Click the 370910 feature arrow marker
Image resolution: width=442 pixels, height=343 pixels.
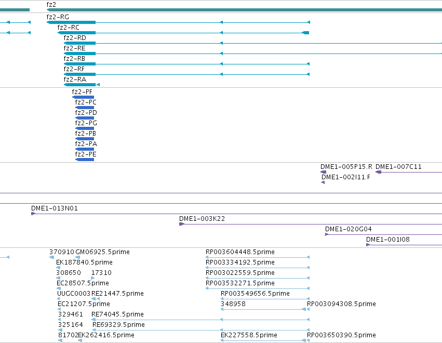point(51,257)
